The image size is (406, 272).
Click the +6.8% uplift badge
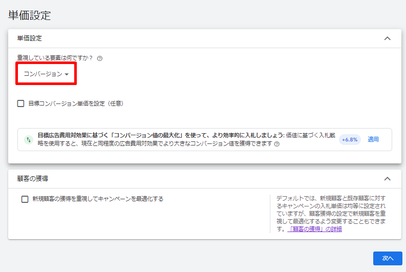point(350,139)
